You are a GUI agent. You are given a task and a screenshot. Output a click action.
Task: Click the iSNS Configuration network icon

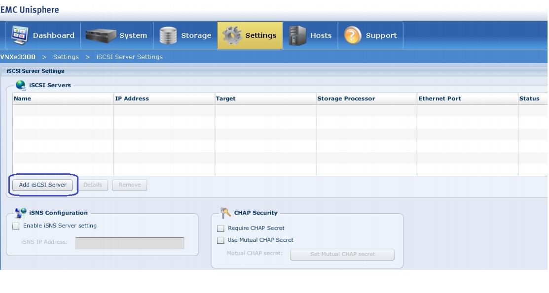(21, 213)
